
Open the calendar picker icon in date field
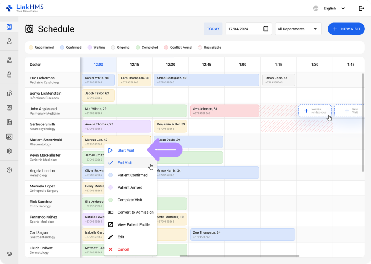click(x=266, y=29)
